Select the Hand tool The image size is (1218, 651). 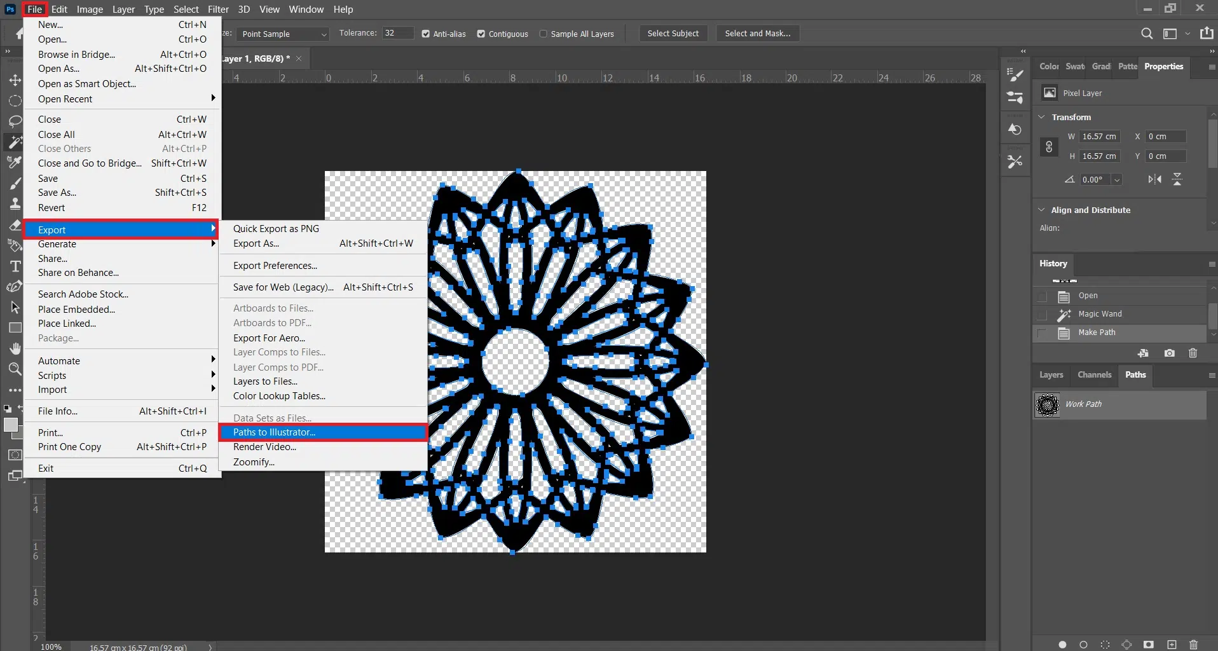click(15, 348)
